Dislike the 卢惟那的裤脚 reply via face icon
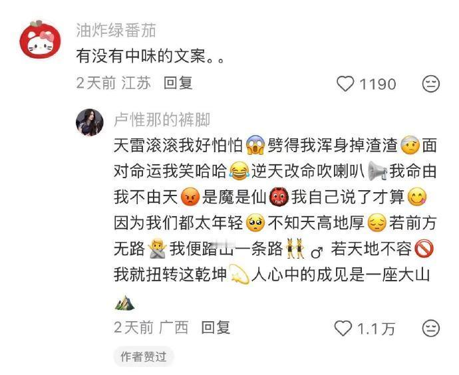The width and height of the screenshot is (459, 375). (431, 328)
